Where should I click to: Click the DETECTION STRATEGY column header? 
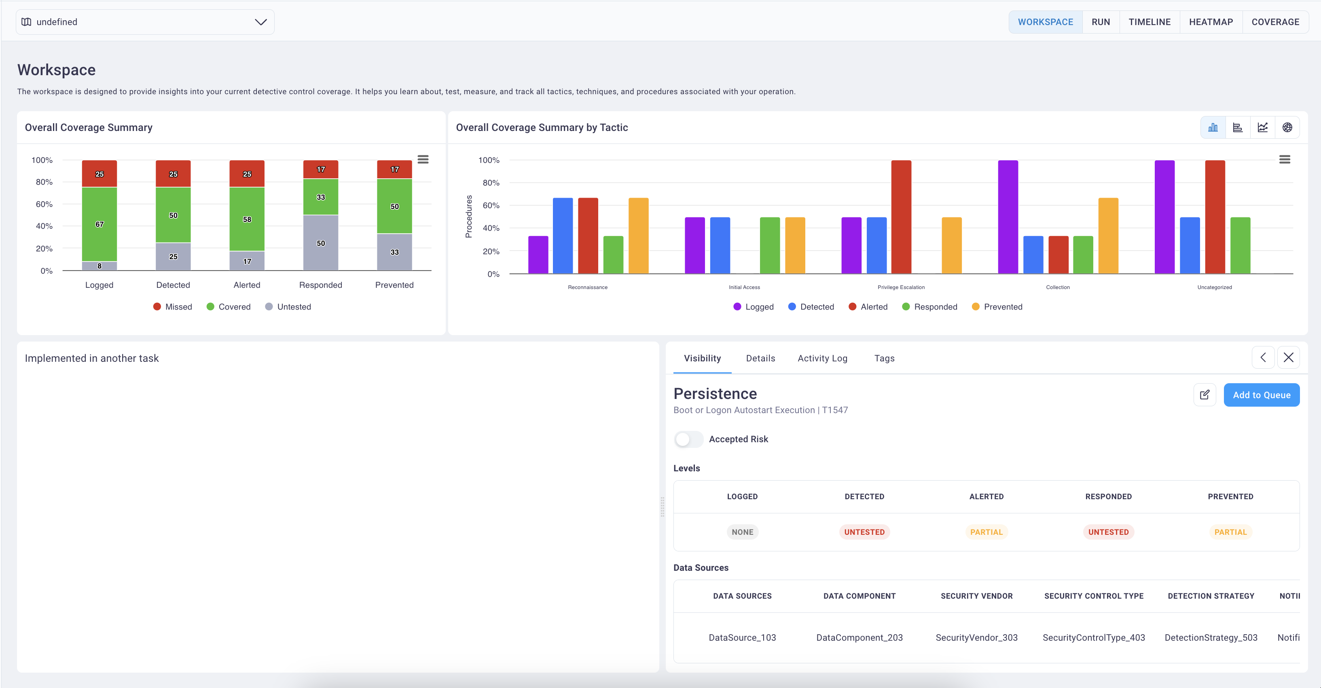click(1211, 596)
